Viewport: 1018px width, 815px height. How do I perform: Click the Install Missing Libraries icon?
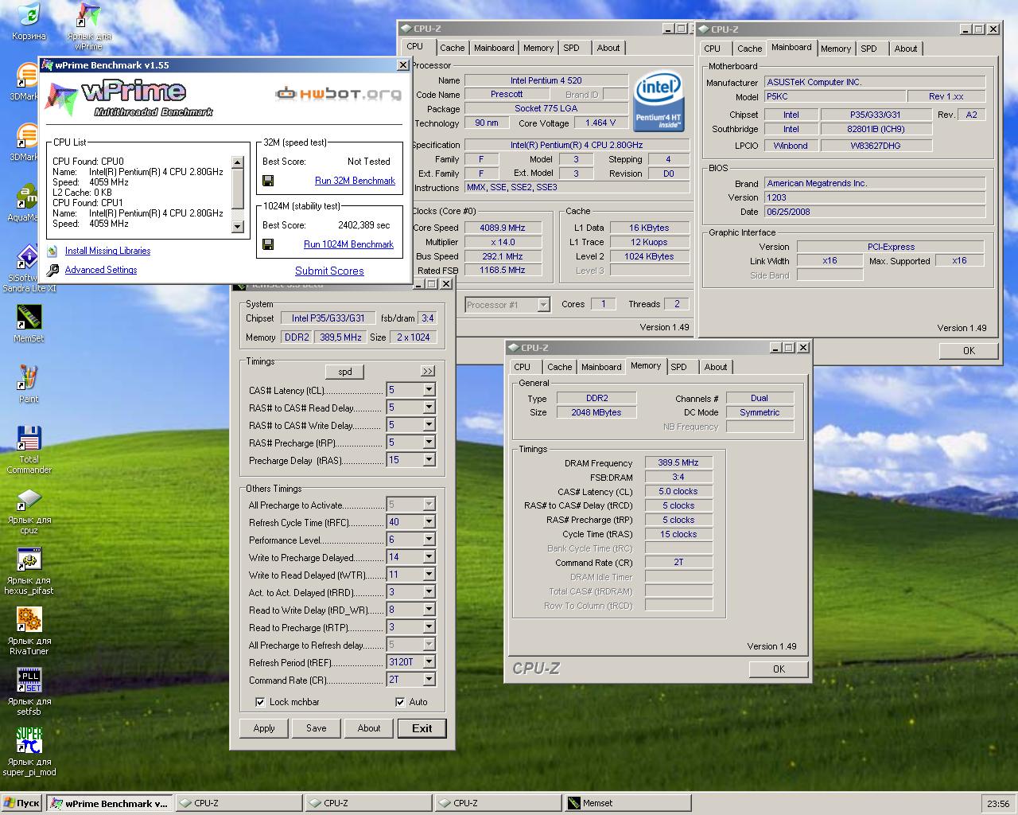(x=52, y=251)
